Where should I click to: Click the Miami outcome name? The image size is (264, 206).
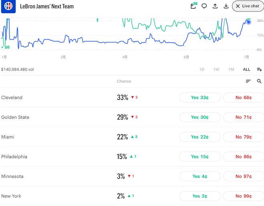click(x=8, y=137)
